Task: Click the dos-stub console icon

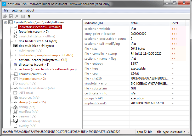Action: 15,46
